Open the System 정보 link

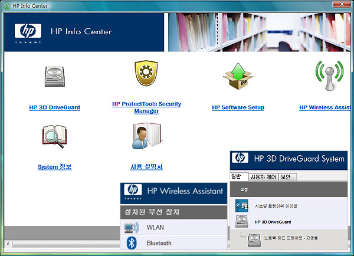(55, 167)
